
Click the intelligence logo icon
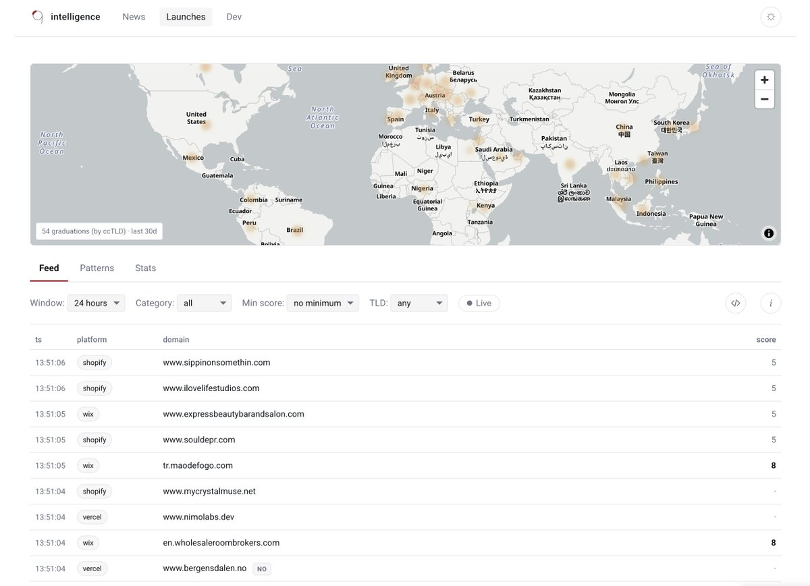[x=38, y=17]
